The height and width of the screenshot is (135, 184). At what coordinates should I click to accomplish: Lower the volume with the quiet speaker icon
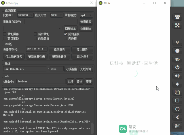pos(177,84)
